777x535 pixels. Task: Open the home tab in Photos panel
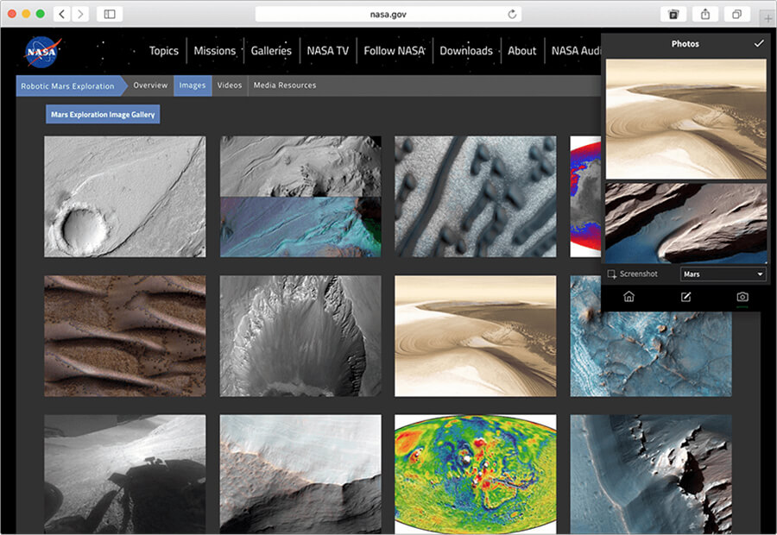tap(629, 296)
